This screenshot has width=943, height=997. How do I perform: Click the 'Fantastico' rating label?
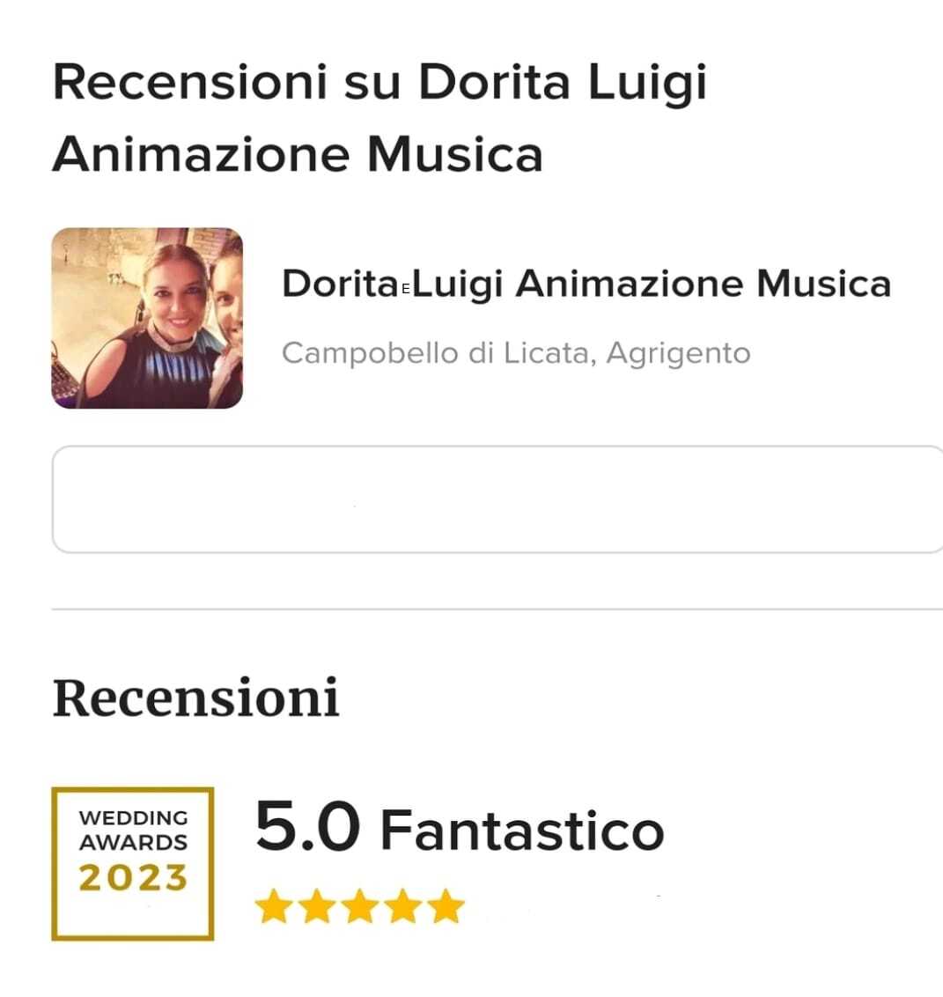pyautogui.click(x=521, y=831)
